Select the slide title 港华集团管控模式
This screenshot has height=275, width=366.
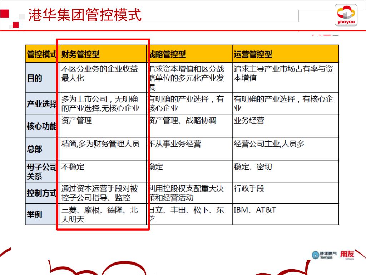[85, 15]
